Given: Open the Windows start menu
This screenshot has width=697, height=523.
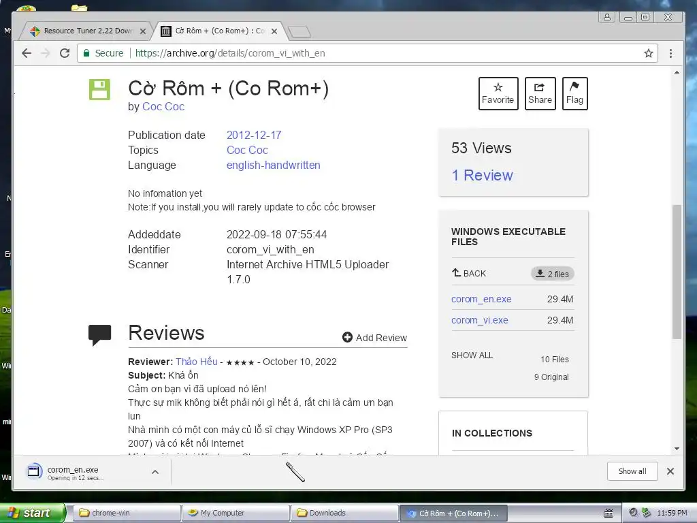Looking at the screenshot, I should pos(33,513).
